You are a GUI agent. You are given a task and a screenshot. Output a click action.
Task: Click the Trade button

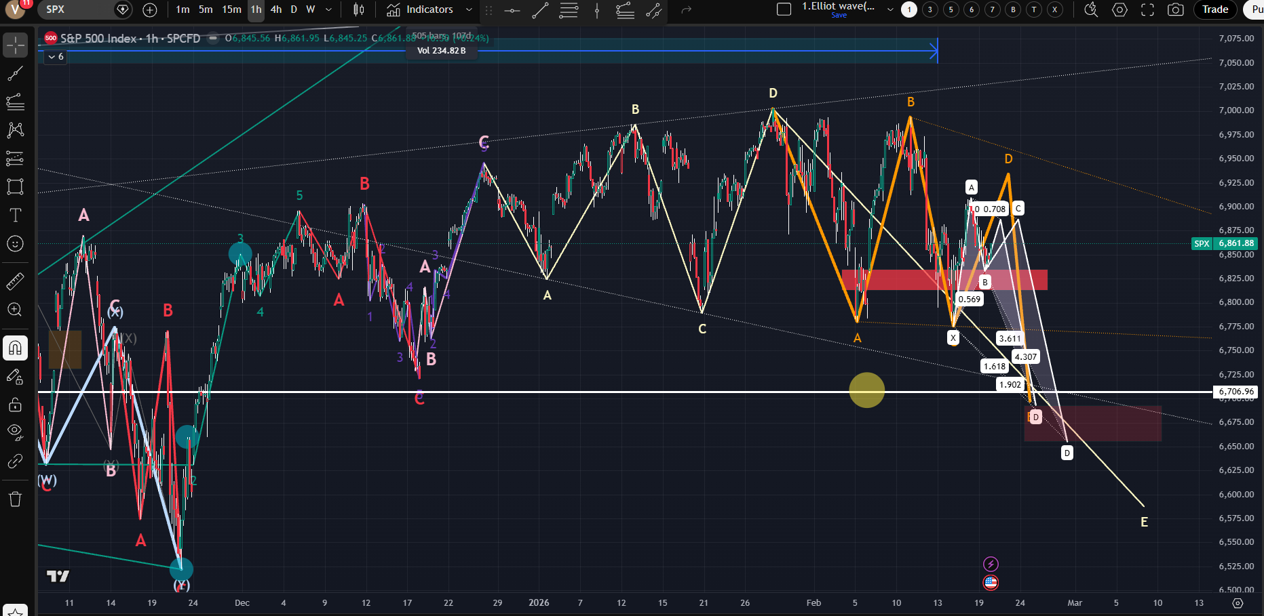[1215, 9]
